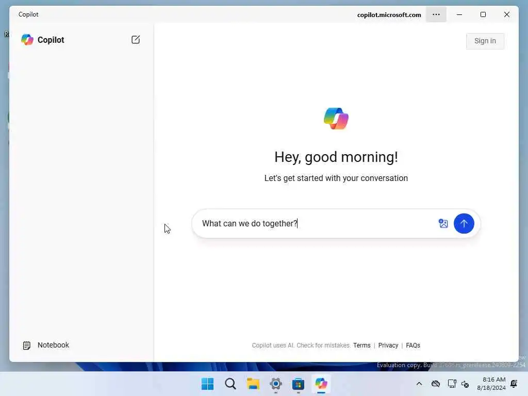Open the three-dots menu in title bar
528x396 pixels.
(436, 14)
